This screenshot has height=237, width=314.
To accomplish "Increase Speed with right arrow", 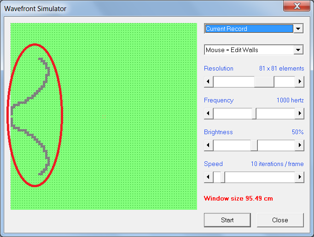I will point(300,177).
